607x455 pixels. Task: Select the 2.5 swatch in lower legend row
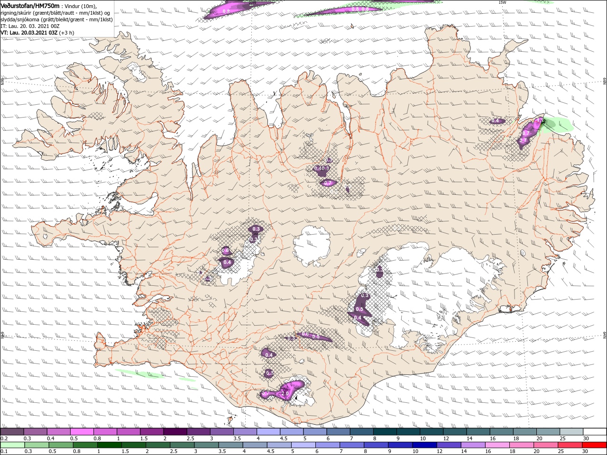pos(181,445)
